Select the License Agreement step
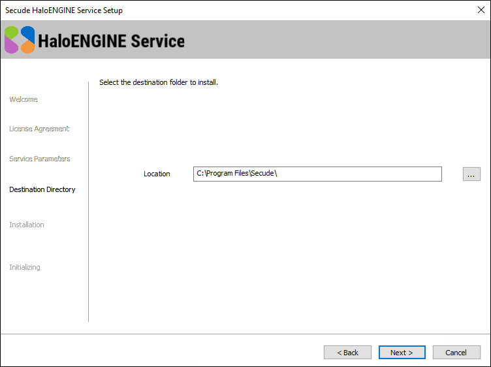The image size is (491, 367). click(x=39, y=129)
